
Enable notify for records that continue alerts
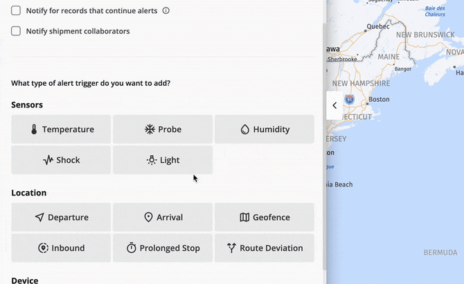coord(16,11)
